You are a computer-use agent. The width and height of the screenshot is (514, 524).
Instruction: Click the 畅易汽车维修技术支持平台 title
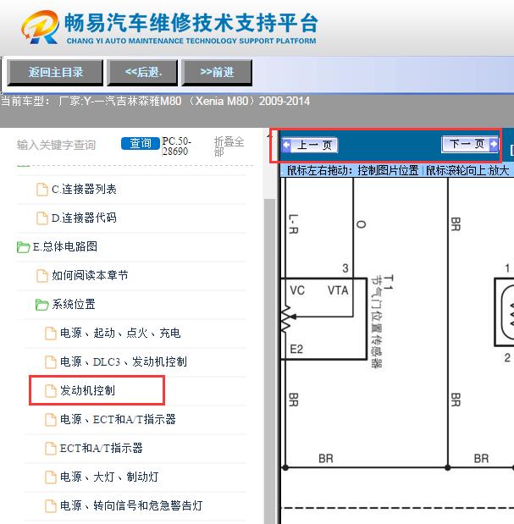[191, 23]
